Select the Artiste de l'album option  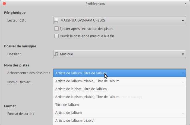pyautogui.click(x=119, y=112)
